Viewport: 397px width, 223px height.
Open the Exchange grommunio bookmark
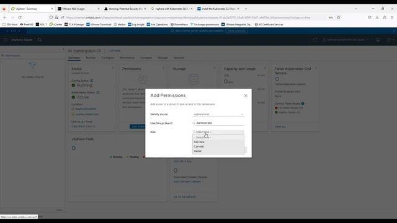point(205,25)
